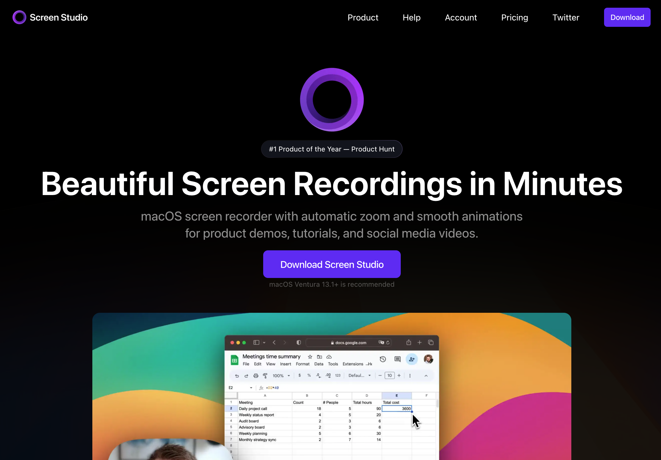Click the three-dot more toolbar options
The width and height of the screenshot is (661, 460).
(x=410, y=375)
